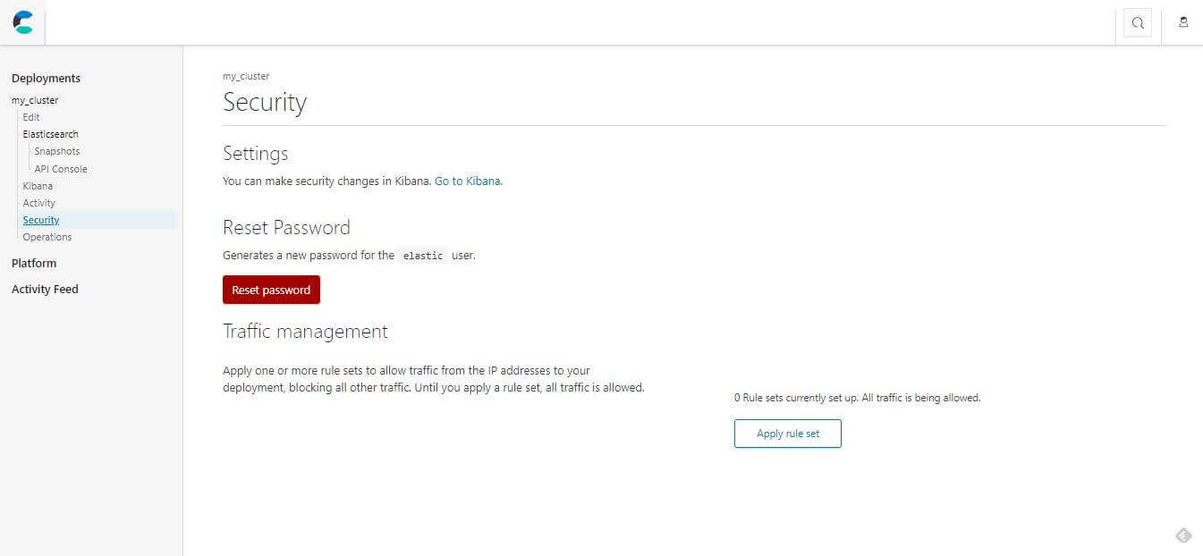This screenshot has width=1203, height=556.
Task: Click the diamond icon in bottom corner
Action: [x=1182, y=535]
